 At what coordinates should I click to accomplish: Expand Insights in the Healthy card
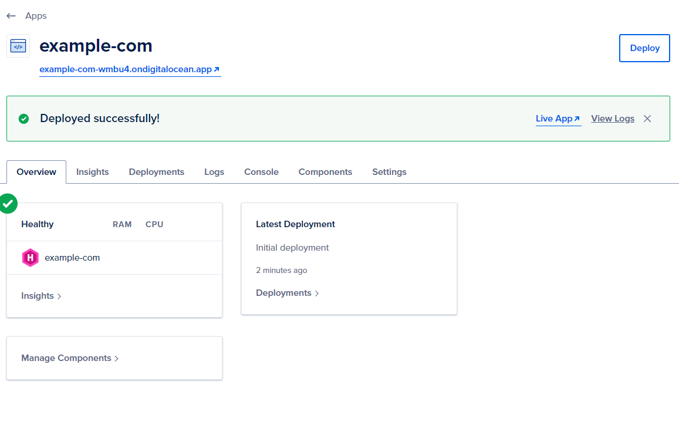(x=41, y=296)
